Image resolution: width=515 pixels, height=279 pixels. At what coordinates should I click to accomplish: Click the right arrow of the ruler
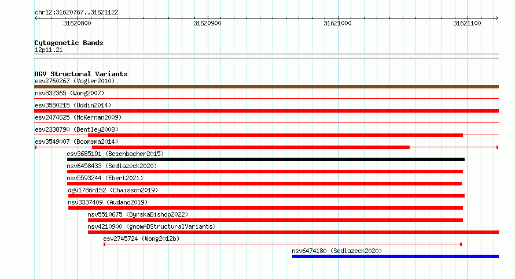pos(496,18)
